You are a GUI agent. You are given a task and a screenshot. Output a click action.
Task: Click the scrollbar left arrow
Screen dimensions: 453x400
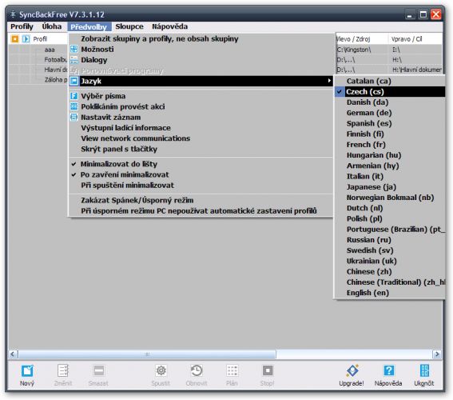tap(13, 354)
